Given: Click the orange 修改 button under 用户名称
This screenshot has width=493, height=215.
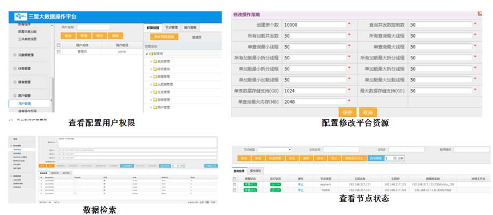Looking at the screenshot, I should pyautogui.click(x=100, y=36).
